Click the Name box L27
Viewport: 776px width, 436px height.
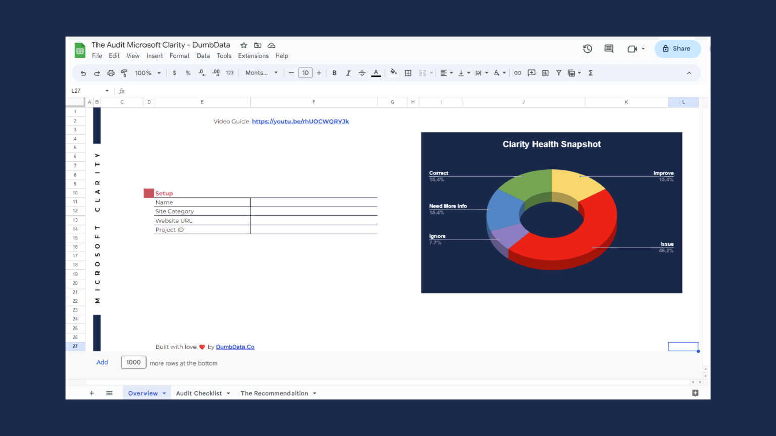[90, 91]
